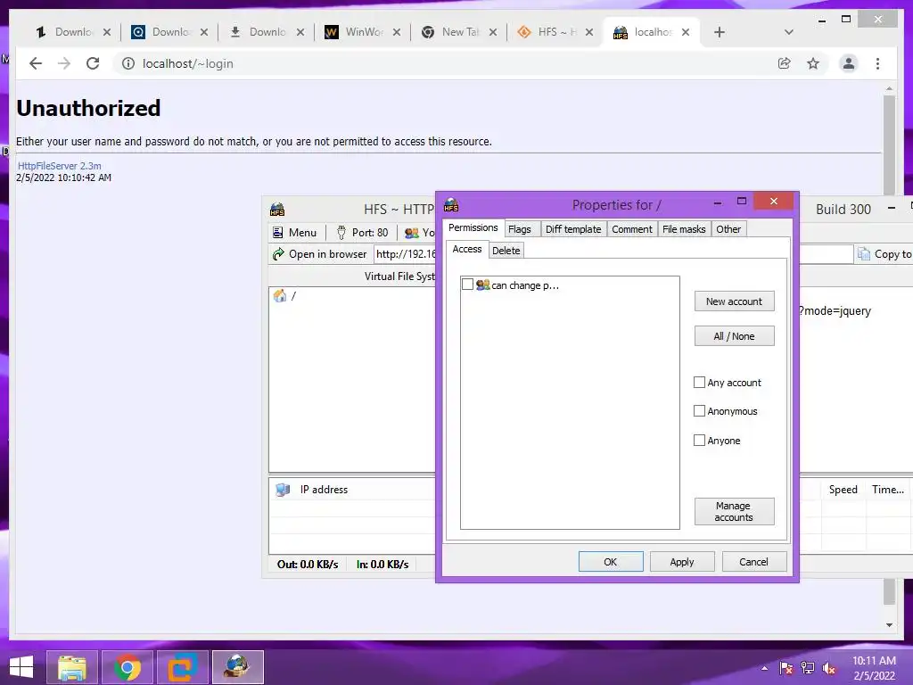
Task: Enable the Any account checkbox
Action: 699,383
